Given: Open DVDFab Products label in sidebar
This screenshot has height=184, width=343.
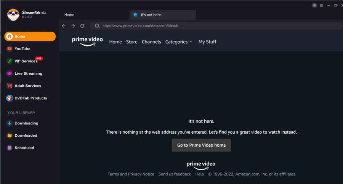Looking at the screenshot, I should click(31, 98).
